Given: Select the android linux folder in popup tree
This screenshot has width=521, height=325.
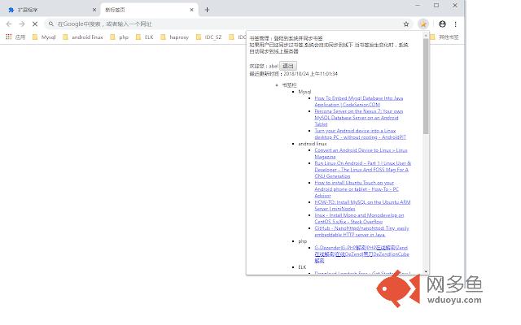Looking at the screenshot, I should (x=313, y=144).
